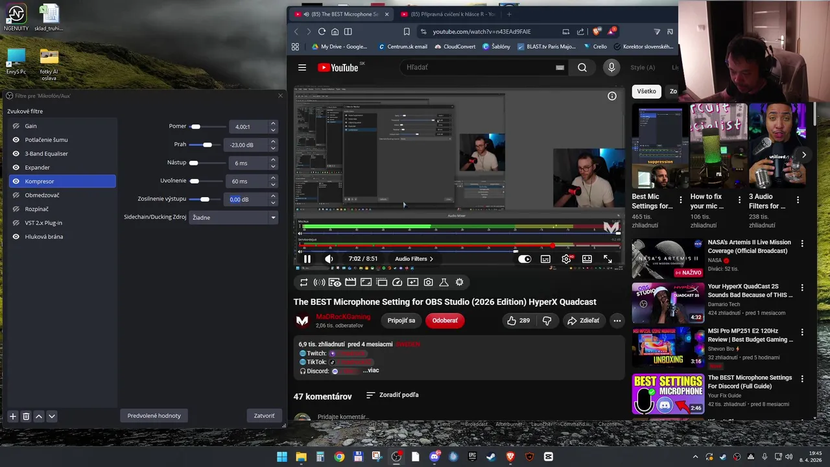Move selected filter down with arrow icon
This screenshot has height=467, width=830.
52,416
